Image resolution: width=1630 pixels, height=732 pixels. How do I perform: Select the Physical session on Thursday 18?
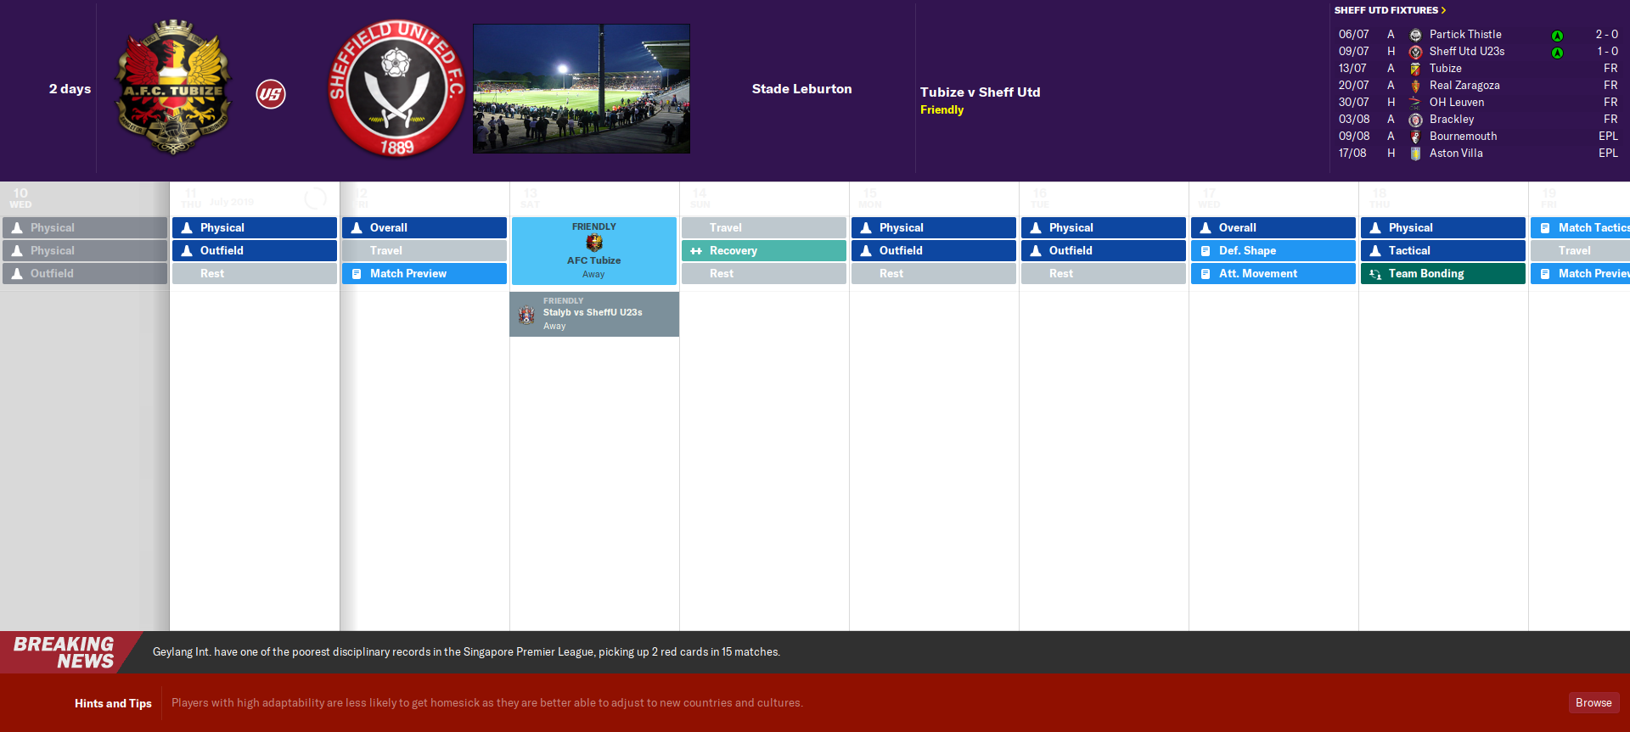point(1443,228)
